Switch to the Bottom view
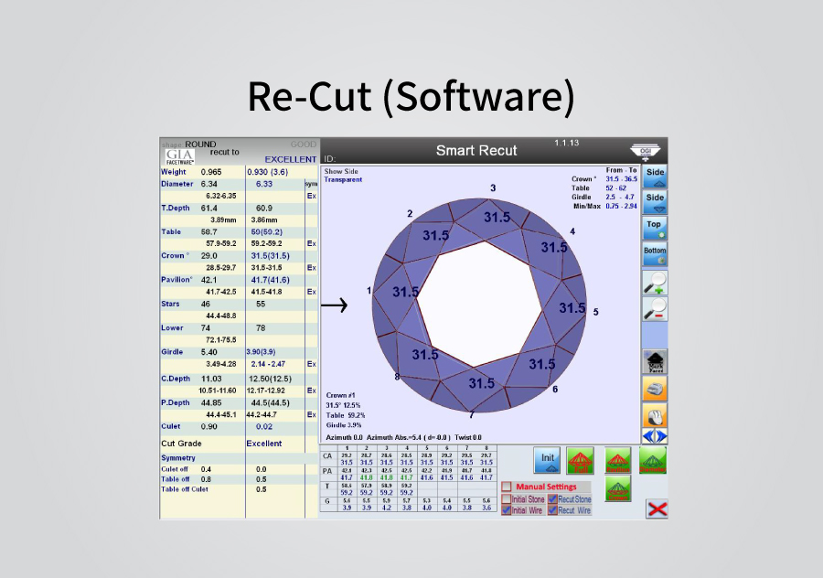 click(x=655, y=254)
